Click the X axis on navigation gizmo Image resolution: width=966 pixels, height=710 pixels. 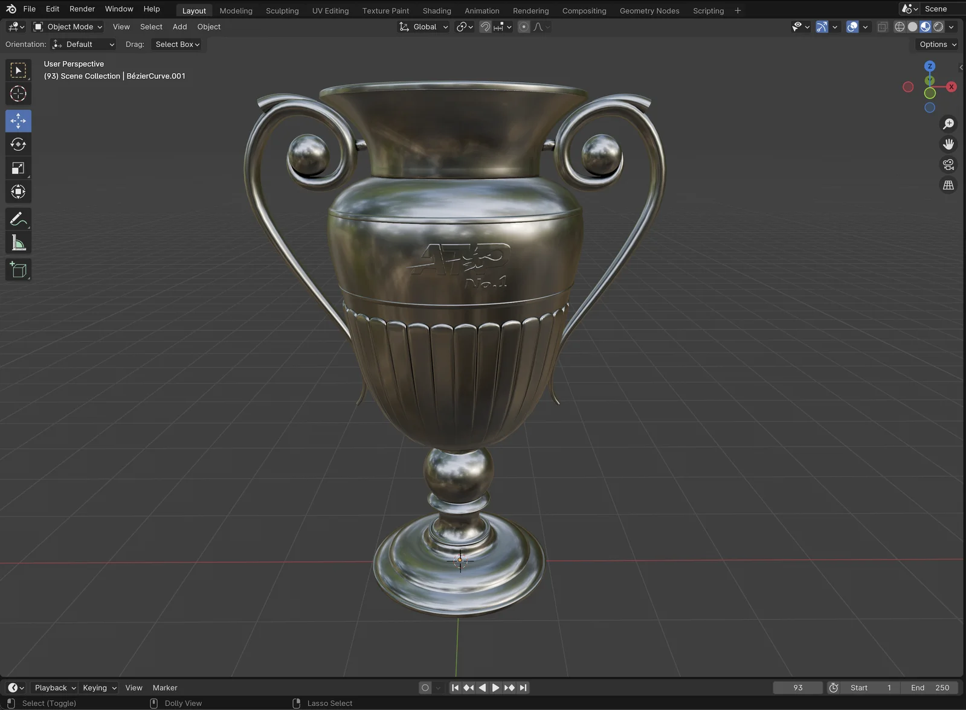tap(952, 87)
